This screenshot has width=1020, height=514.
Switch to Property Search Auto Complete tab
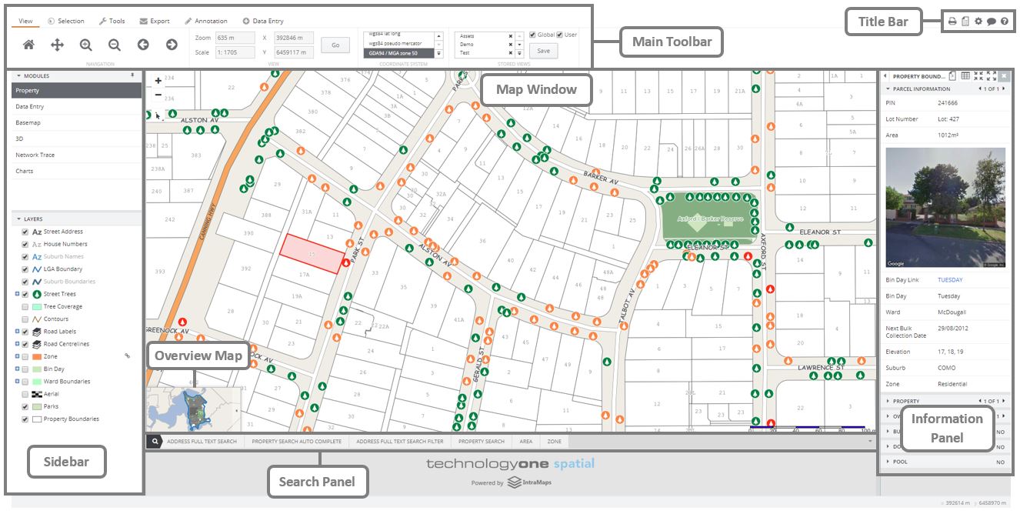coord(296,442)
